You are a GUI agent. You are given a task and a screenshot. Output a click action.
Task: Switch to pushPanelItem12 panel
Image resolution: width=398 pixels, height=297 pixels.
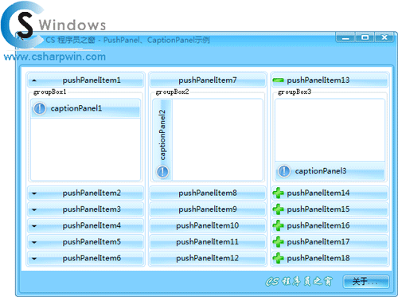tap(208, 258)
